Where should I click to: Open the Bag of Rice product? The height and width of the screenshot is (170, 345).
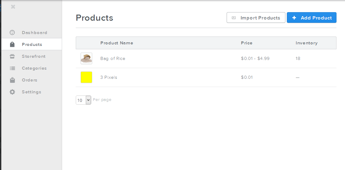[113, 58]
